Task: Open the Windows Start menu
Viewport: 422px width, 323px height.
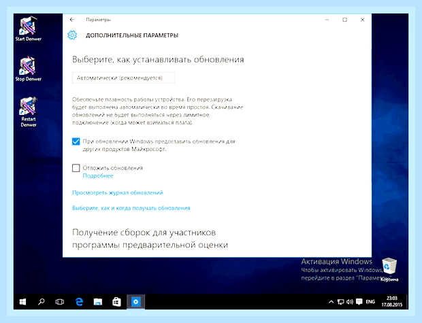Action: point(23,302)
